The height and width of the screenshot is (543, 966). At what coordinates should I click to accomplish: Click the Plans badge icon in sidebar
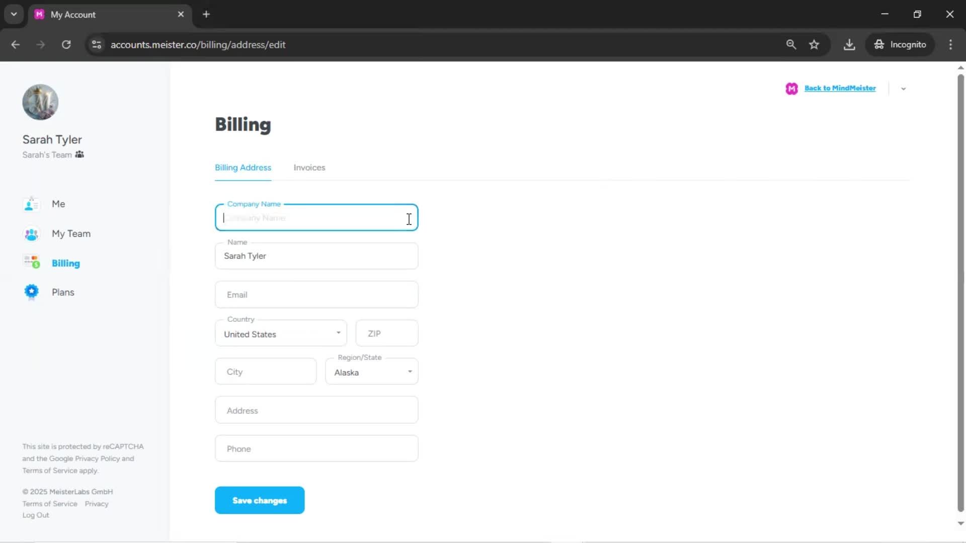31,292
